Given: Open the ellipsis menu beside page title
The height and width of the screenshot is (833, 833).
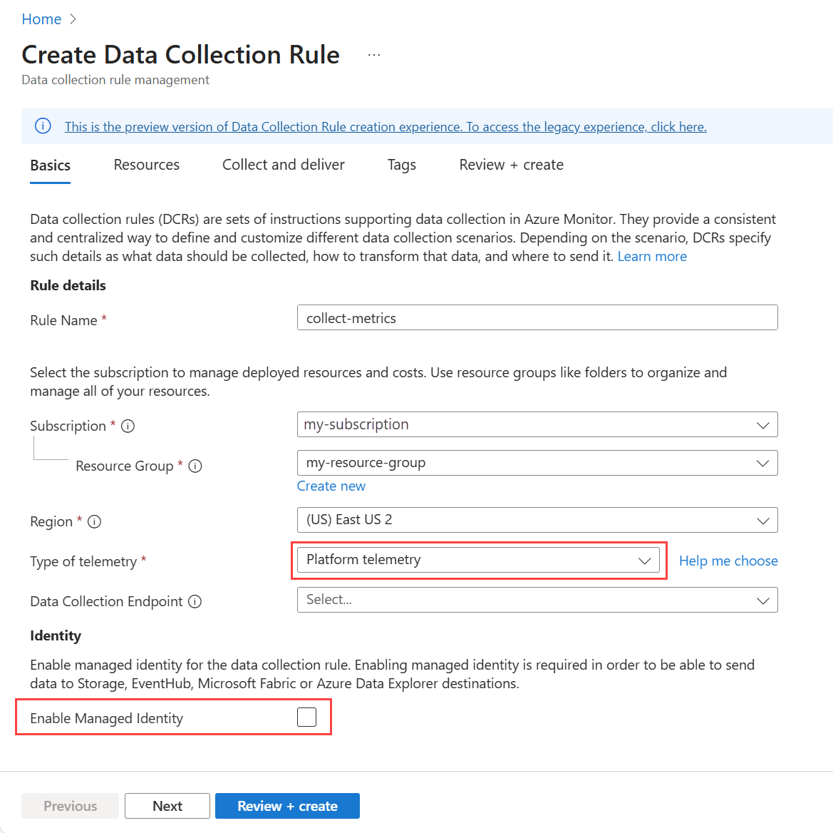Looking at the screenshot, I should [374, 55].
